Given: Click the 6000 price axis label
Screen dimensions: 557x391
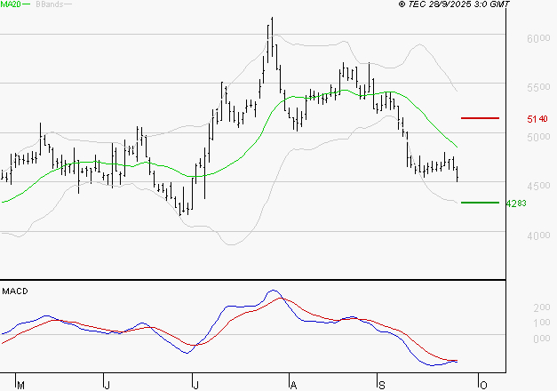Looking at the screenshot, I should click(x=538, y=38).
